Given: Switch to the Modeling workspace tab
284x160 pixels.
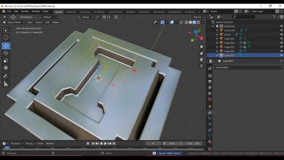Looking at the screenshot, I should [71, 12].
